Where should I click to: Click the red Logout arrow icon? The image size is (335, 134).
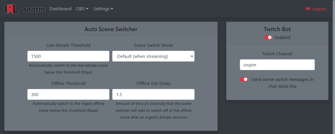coord(308,9)
